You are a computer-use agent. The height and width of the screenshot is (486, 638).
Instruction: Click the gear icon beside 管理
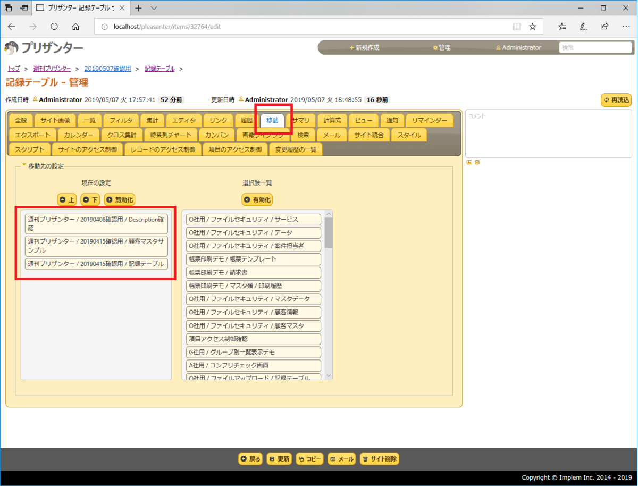point(435,48)
